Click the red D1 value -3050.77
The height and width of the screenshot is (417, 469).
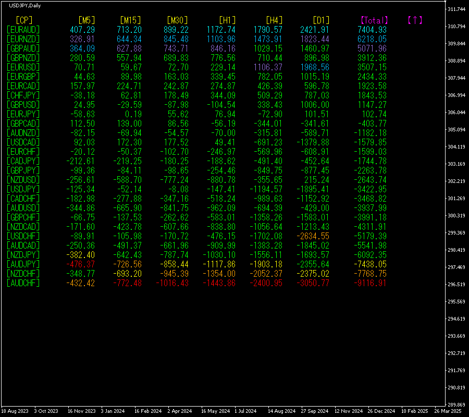click(x=313, y=283)
